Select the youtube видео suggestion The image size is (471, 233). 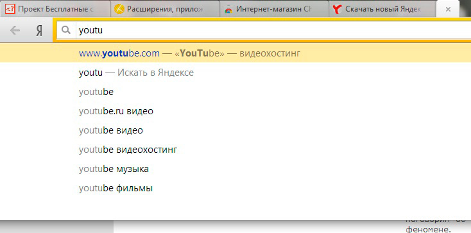tap(235, 130)
